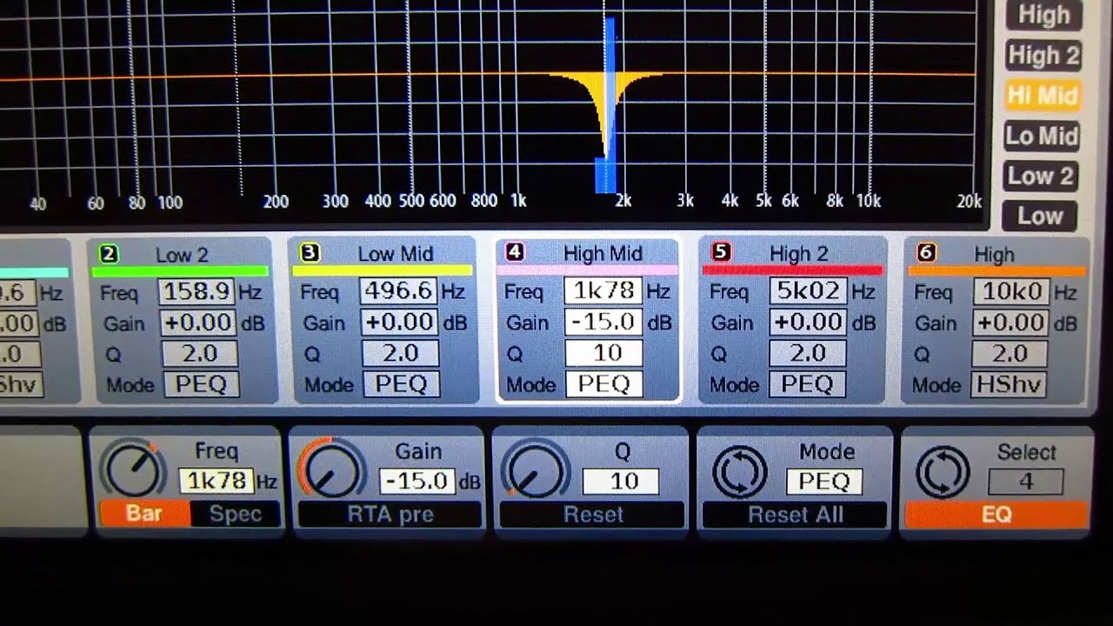Image resolution: width=1113 pixels, height=626 pixels.
Task: Click the Low 2 band header
Action: coord(182,255)
